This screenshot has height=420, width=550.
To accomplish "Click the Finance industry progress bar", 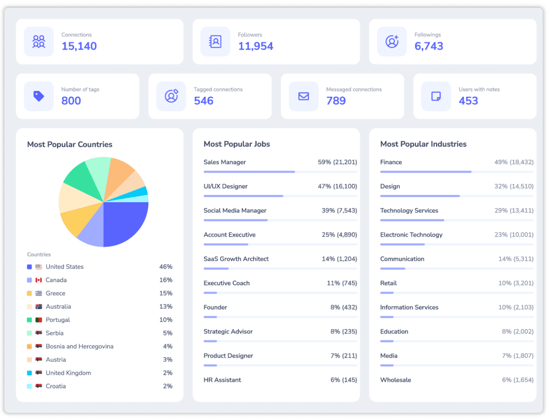I will click(x=457, y=172).
